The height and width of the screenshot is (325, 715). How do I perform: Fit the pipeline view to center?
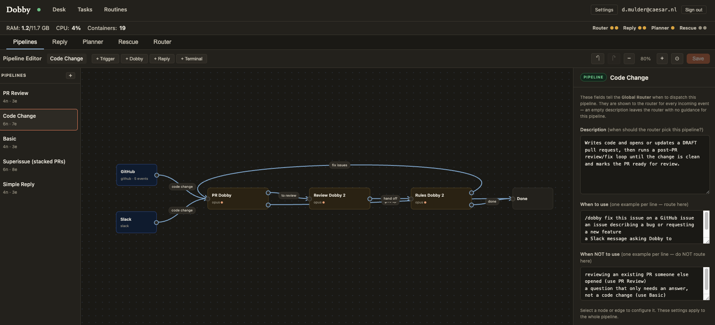tap(677, 59)
